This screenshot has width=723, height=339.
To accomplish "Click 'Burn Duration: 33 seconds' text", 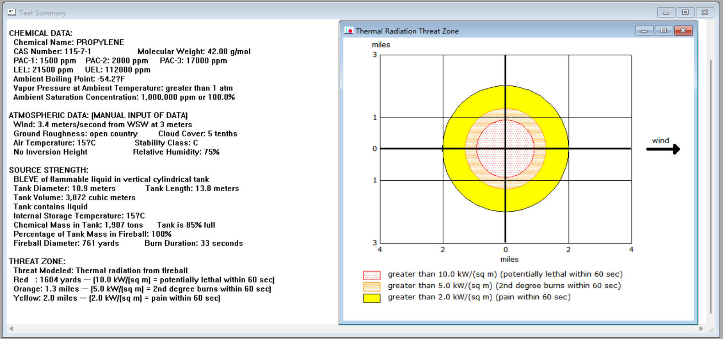I will tap(193, 243).
